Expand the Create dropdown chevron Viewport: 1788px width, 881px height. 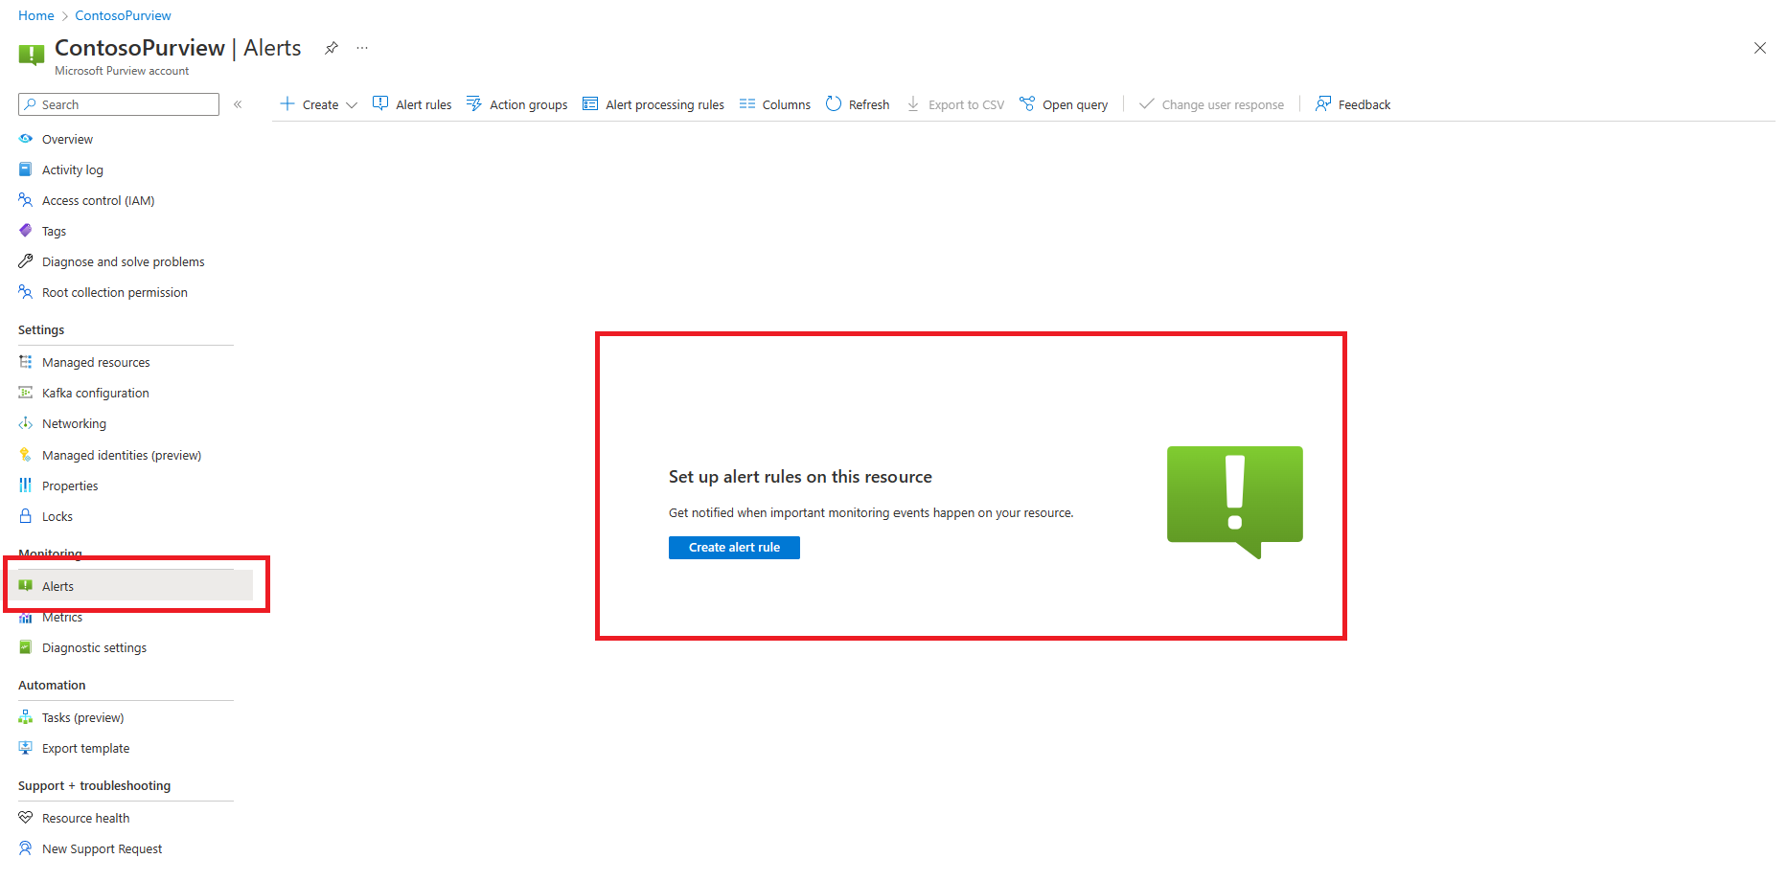[x=352, y=104]
